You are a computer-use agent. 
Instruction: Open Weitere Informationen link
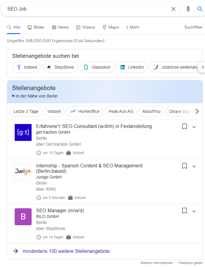(157, 263)
